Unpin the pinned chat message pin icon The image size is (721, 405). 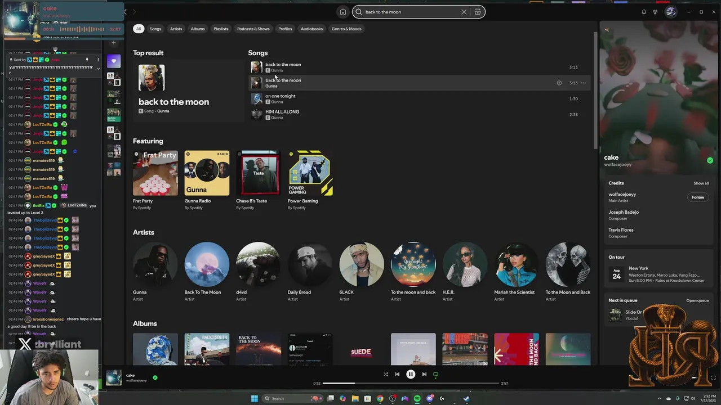click(x=87, y=60)
